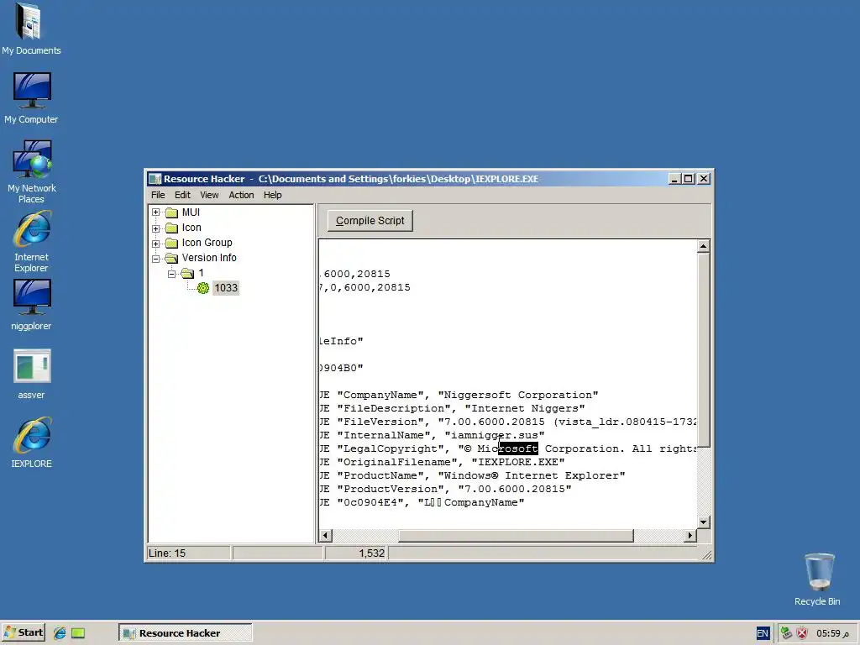
Task: Collapse the node labeled 1
Action: (x=171, y=273)
